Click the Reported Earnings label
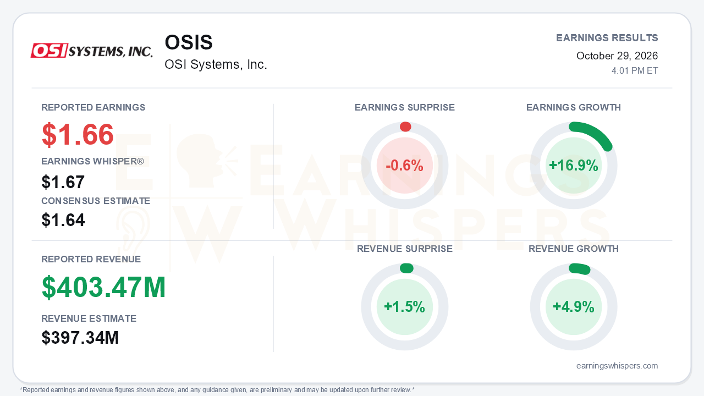The height and width of the screenshot is (396, 704). coord(94,107)
